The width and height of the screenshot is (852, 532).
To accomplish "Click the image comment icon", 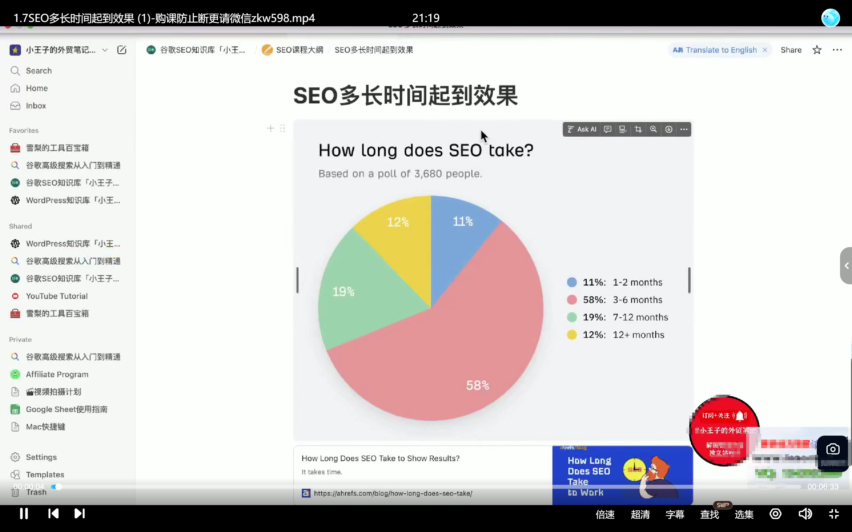I will point(607,129).
